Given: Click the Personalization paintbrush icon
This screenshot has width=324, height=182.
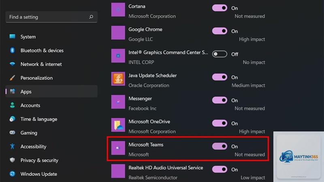Looking at the screenshot, I should [x=13, y=78].
